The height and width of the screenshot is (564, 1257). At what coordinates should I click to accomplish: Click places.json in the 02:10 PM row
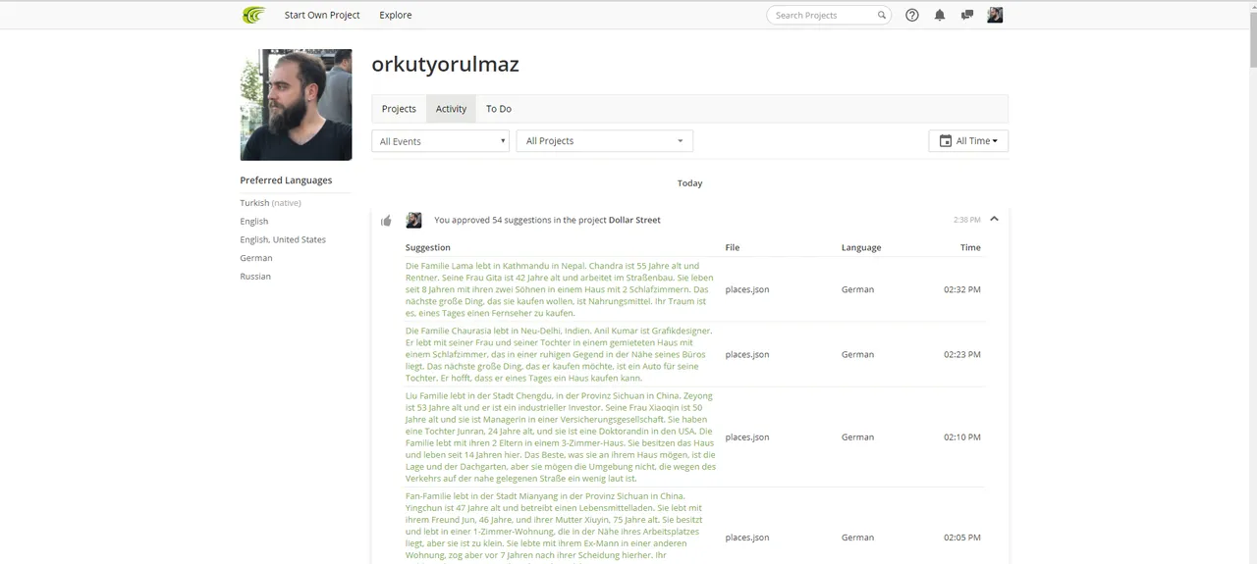747,437
